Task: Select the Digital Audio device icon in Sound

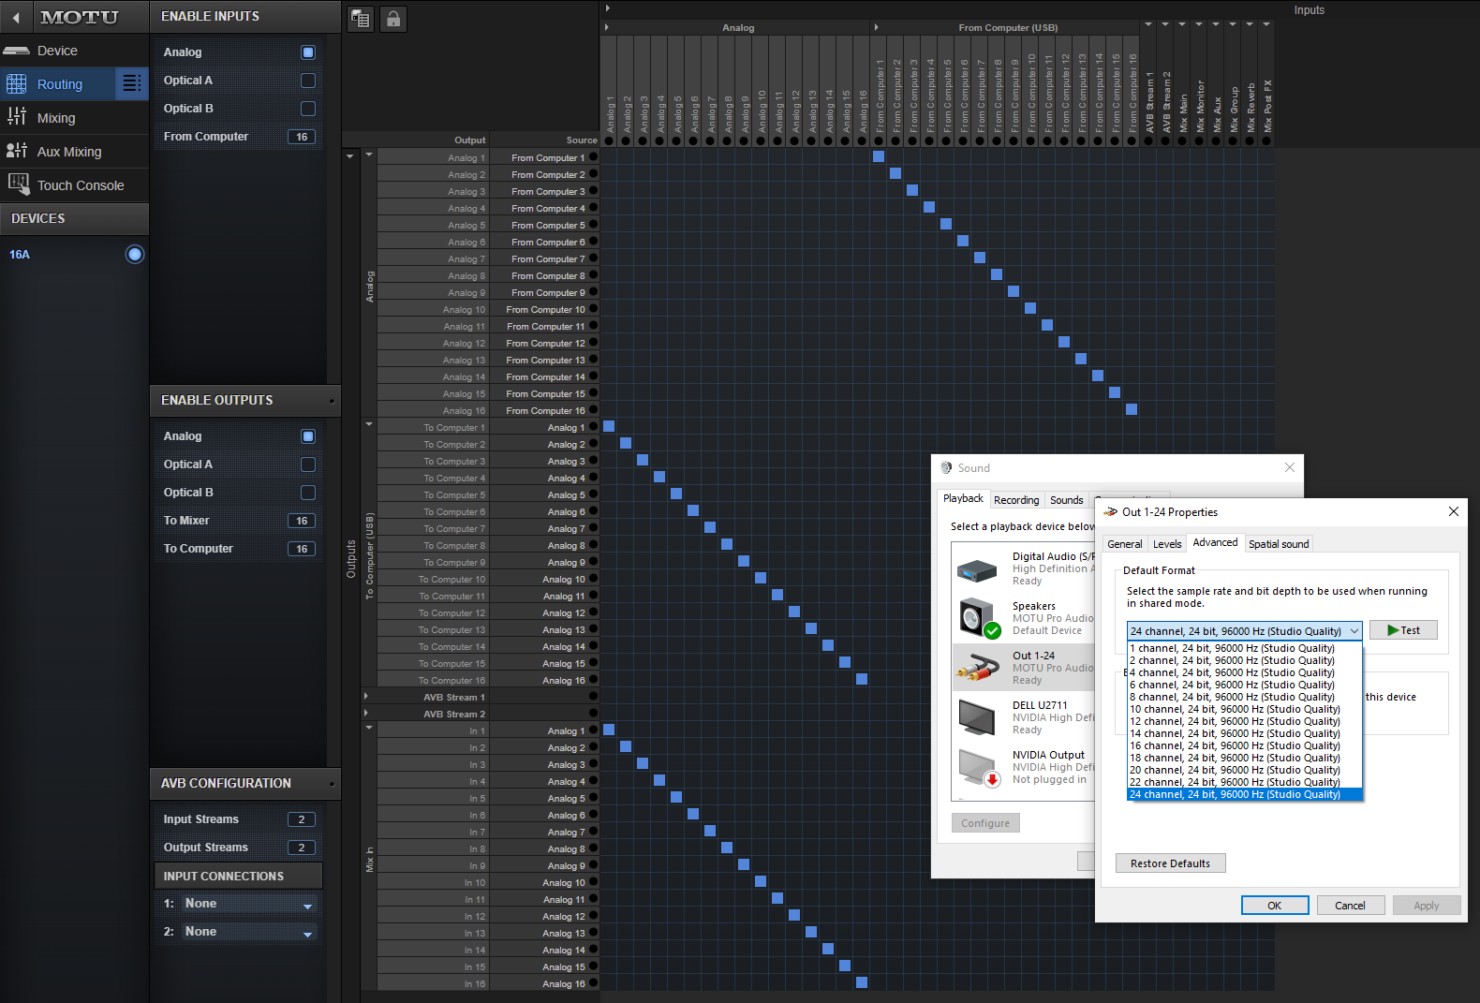Action: coord(977,568)
